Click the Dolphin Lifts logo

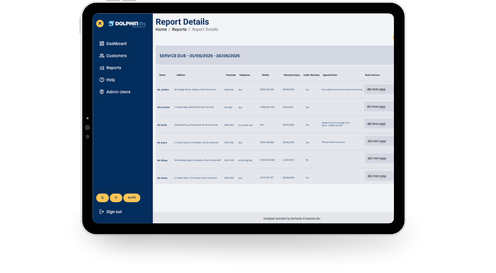[x=127, y=24]
